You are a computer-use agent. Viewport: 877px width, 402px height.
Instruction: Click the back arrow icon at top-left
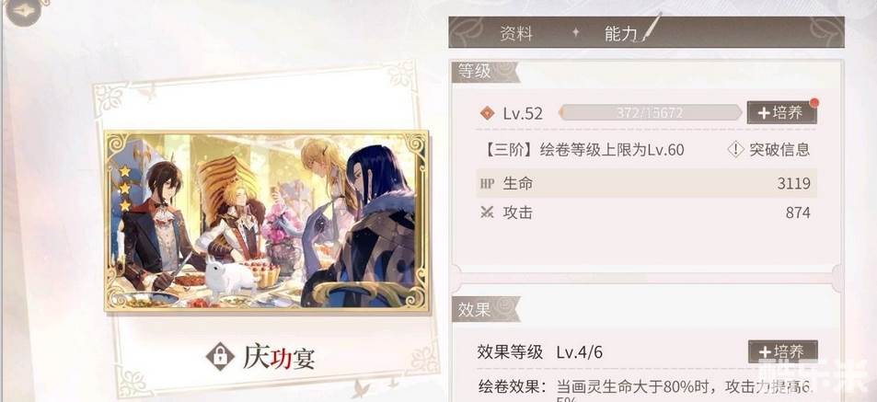(23, 11)
